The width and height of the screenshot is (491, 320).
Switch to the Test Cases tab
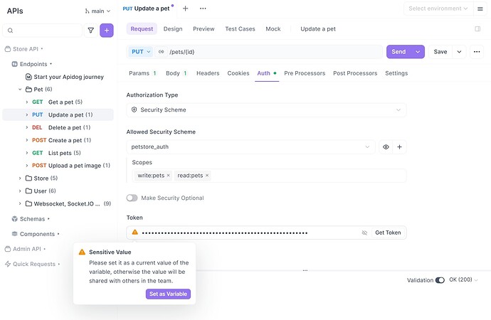(x=240, y=29)
